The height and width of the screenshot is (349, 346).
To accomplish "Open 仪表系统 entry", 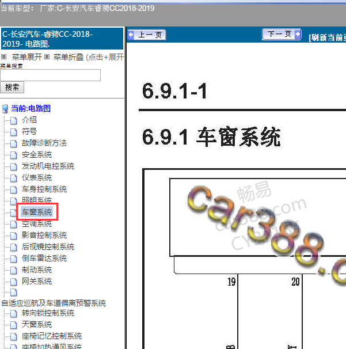I will 37,177.
